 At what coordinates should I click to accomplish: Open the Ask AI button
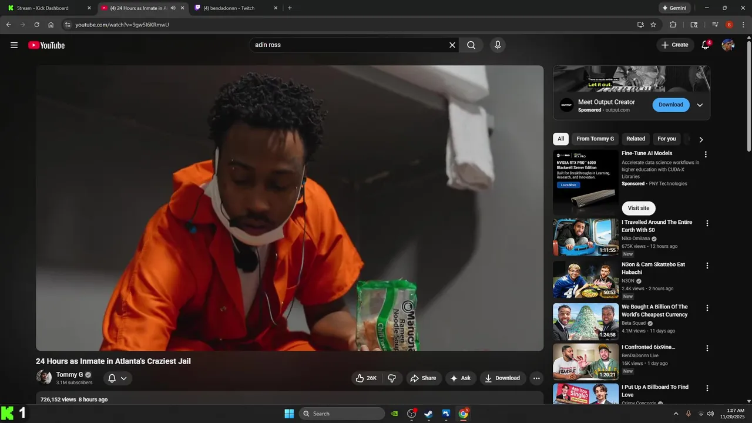[x=461, y=378]
